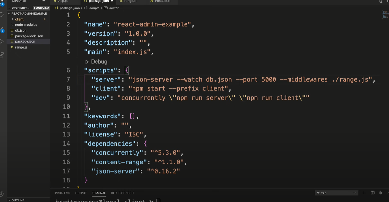Click the Debug code lens above scripts

(x=96, y=62)
